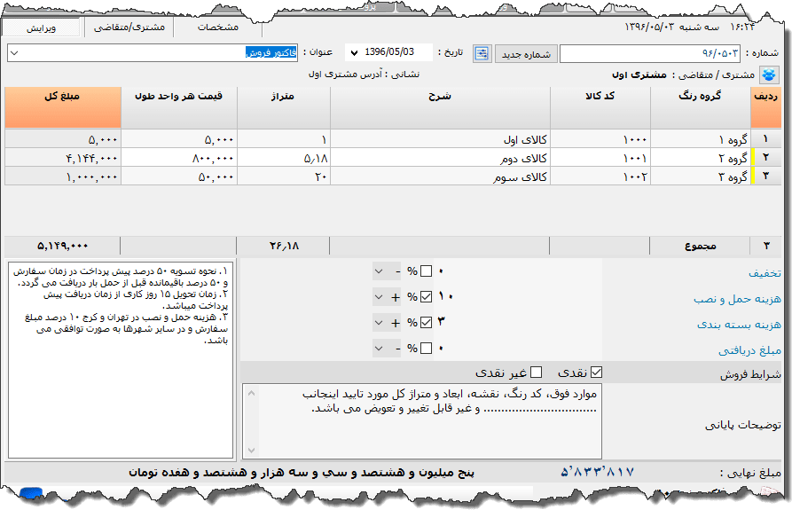This screenshot has width=792, height=510.
Task: Click the customer group icon beside مشتری / متقاضی
Action: click(769, 75)
